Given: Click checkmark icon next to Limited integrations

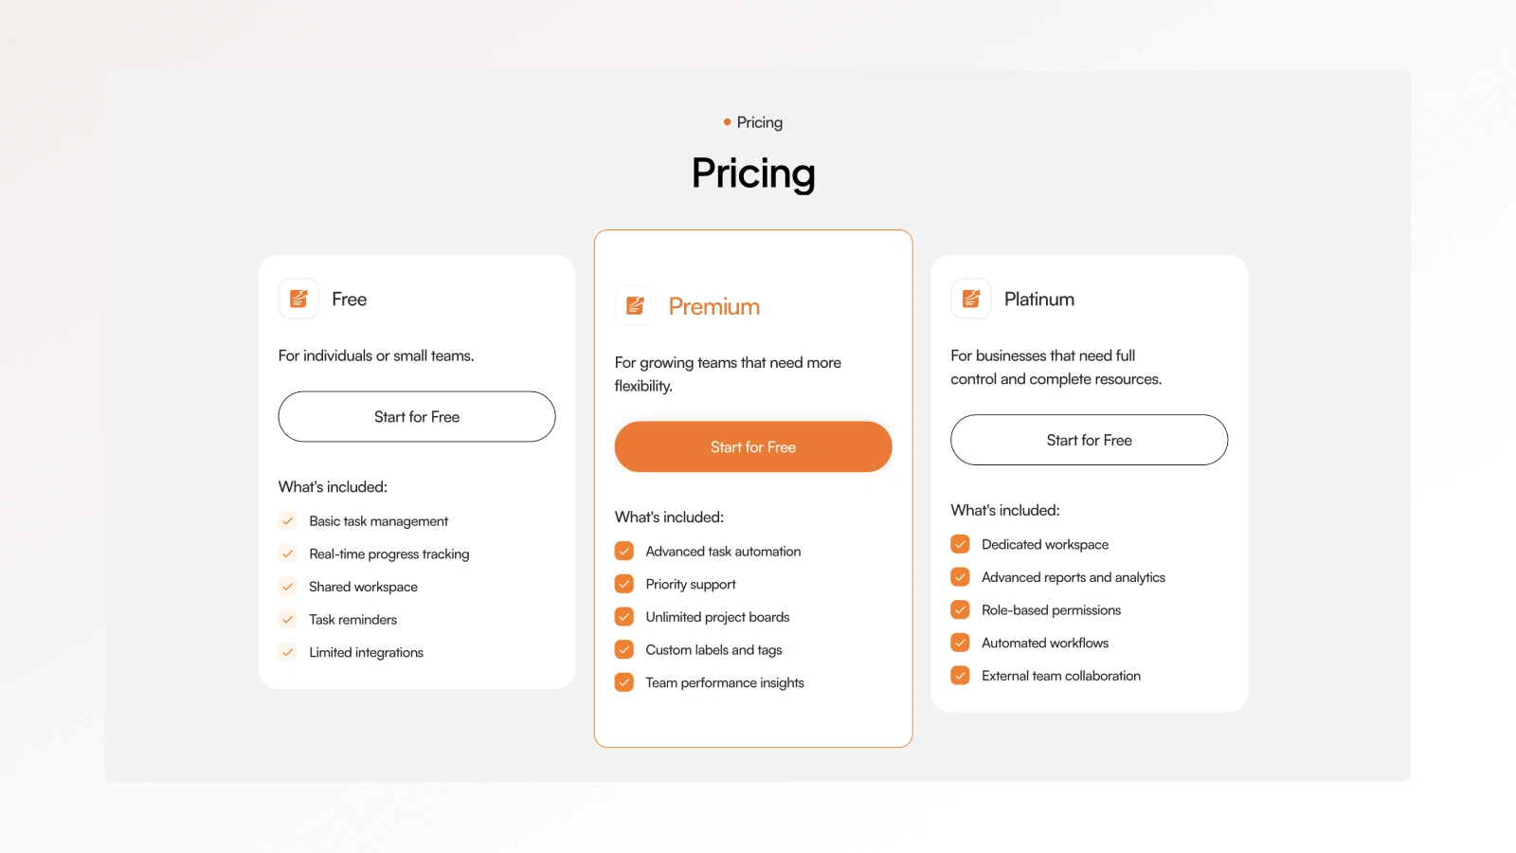Looking at the screenshot, I should pyautogui.click(x=288, y=652).
